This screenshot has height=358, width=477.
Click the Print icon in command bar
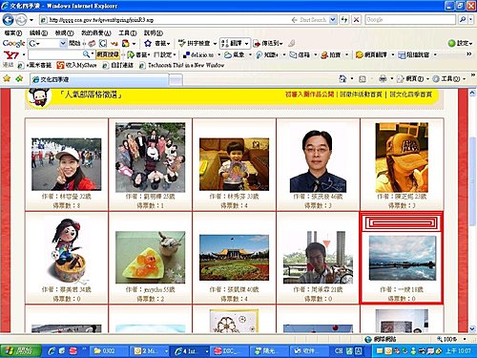click(383, 78)
